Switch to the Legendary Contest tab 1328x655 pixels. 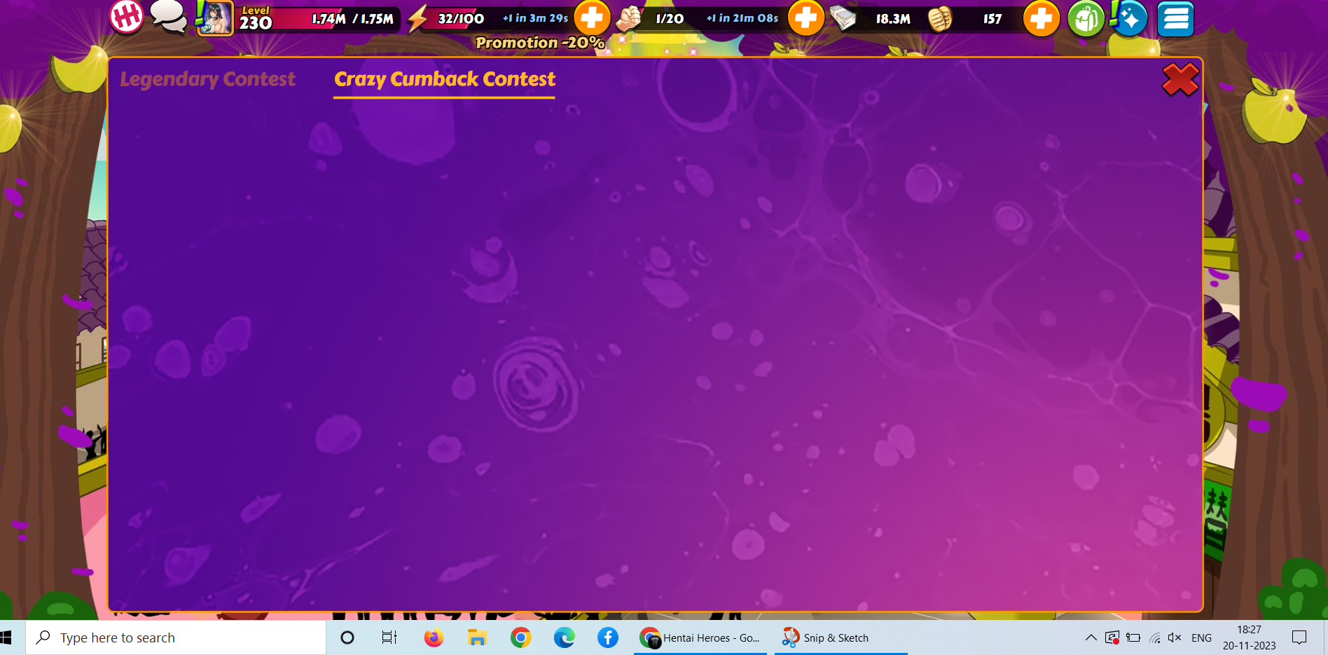tap(207, 79)
